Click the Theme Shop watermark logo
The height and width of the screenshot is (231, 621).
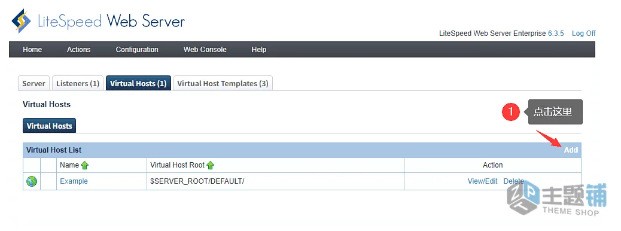pos(557,199)
